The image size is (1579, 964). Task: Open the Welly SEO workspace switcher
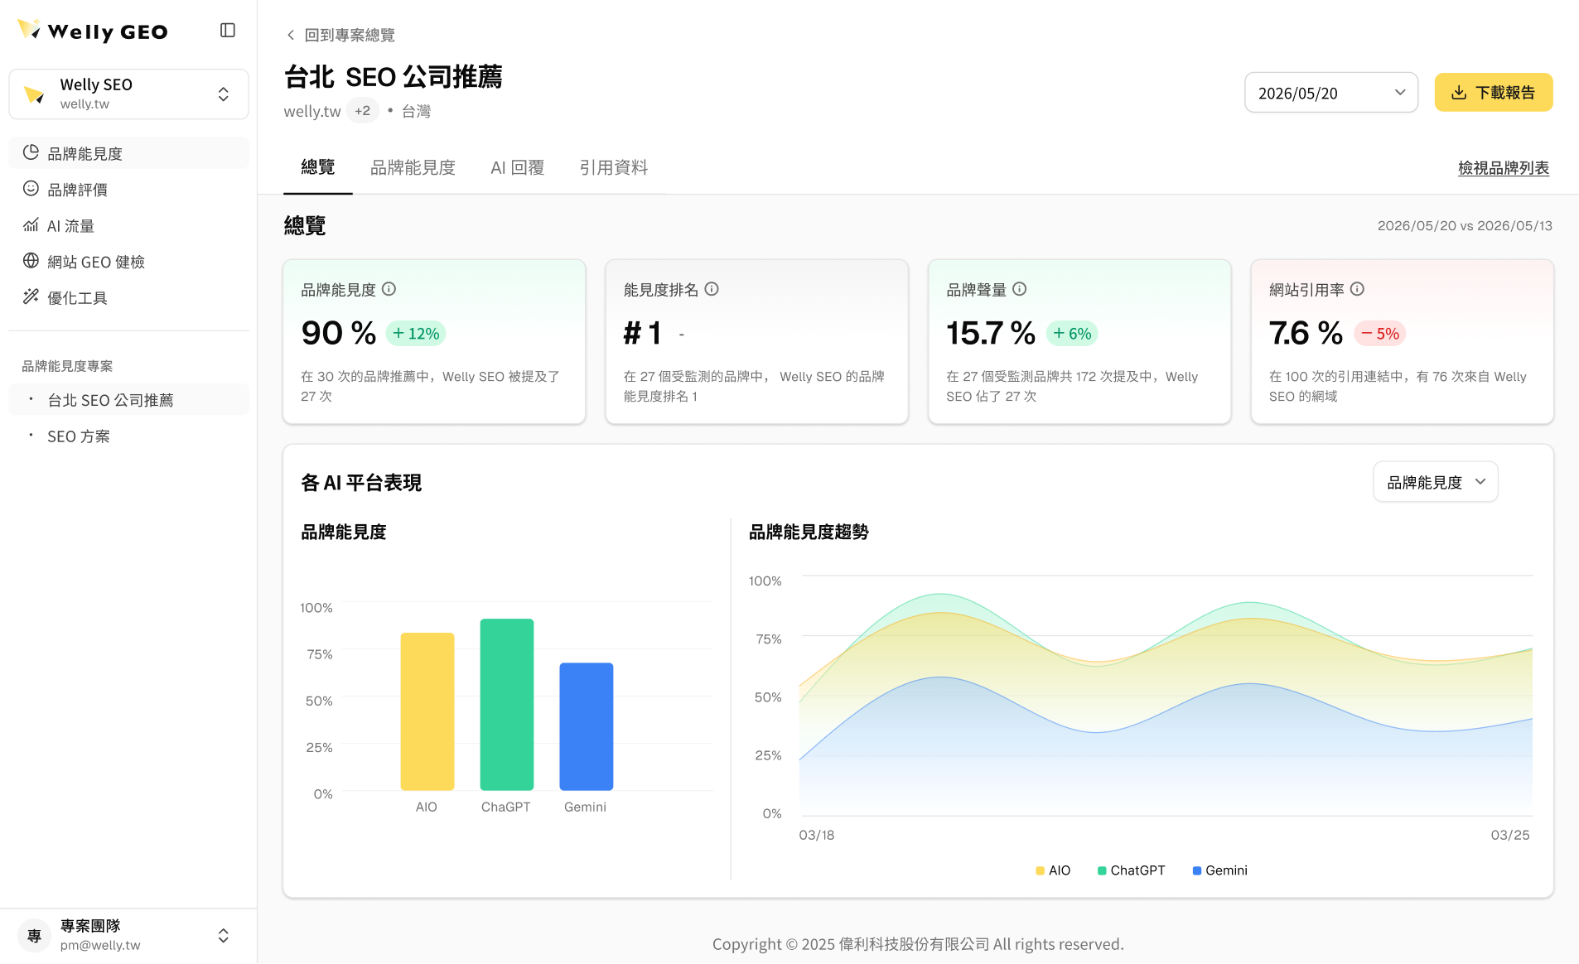click(128, 94)
